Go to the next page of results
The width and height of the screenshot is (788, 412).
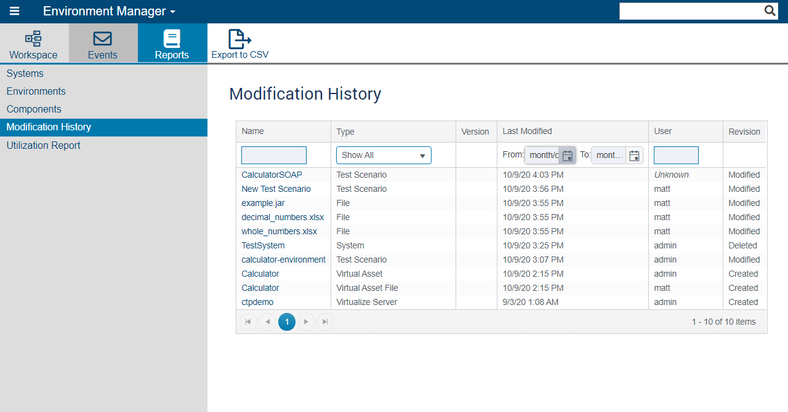coord(306,322)
